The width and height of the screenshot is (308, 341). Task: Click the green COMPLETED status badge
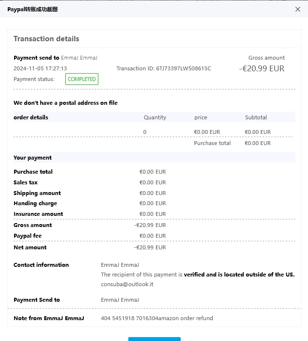(82, 79)
